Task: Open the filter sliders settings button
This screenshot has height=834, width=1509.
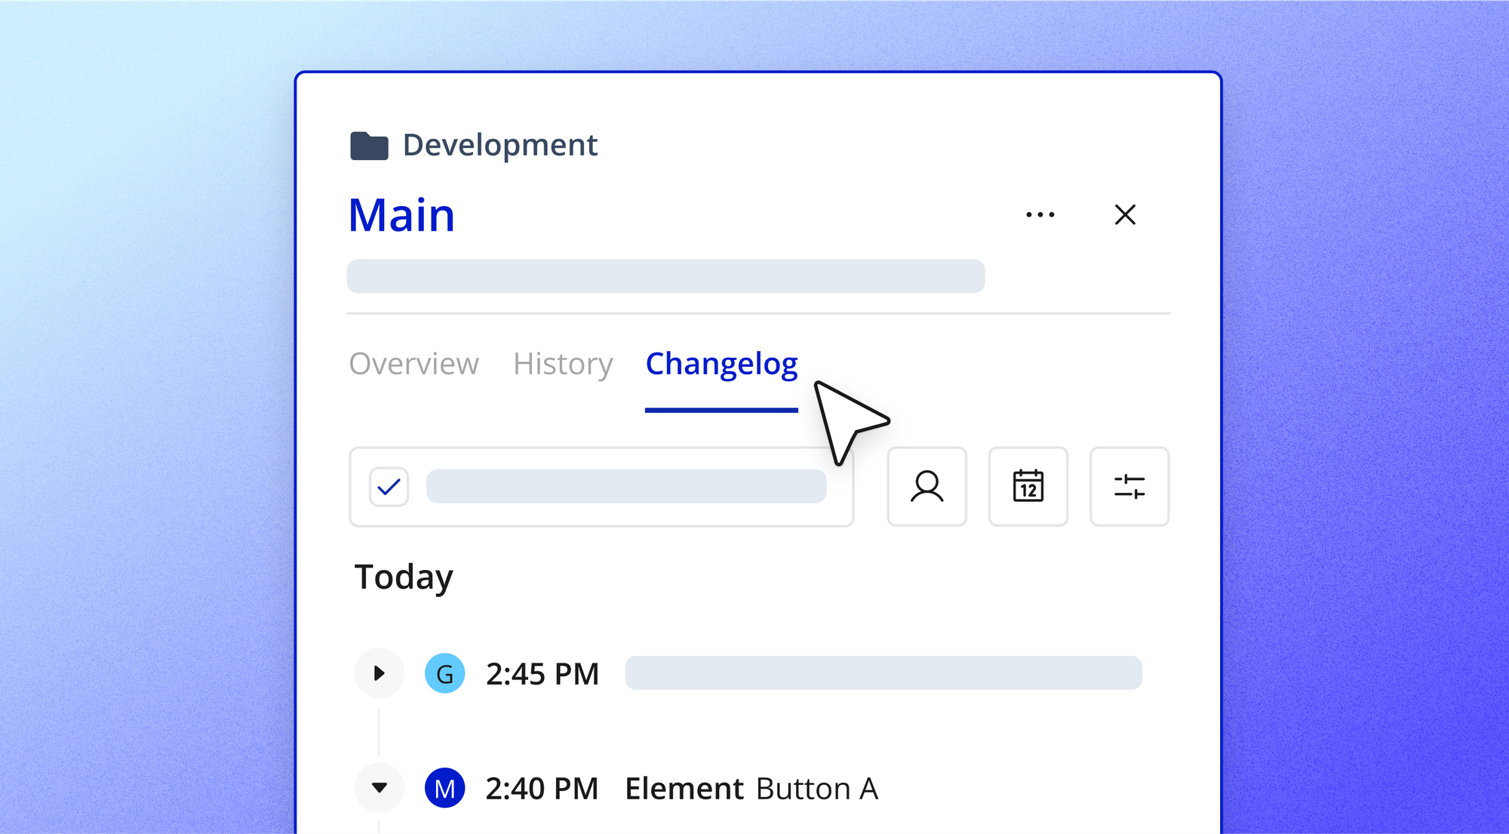Action: 1129,487
